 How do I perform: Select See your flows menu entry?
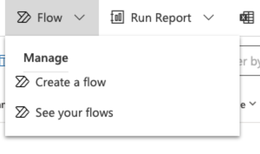pyautogui.click(x=74, y=113)
